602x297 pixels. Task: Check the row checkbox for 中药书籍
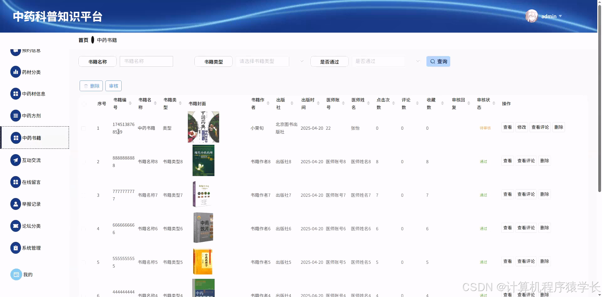click(x=84, y=128)
